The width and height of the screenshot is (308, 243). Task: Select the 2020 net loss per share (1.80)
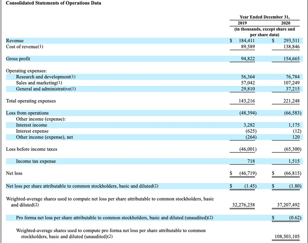[x=295, y=186]
